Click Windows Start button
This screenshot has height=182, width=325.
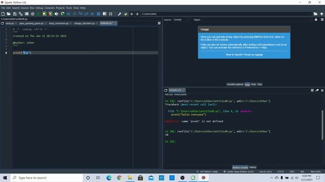[5, 177]
